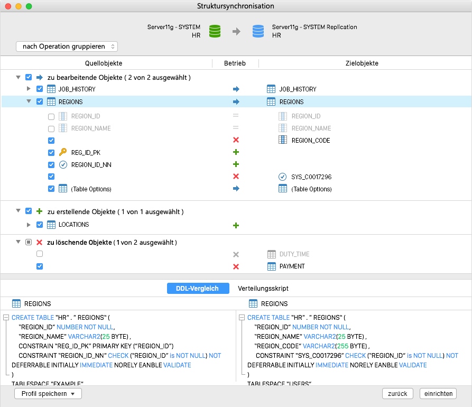This screenshot has width=472, height=407.
Task: Click the red delete X for REGION_CODE
Action: (x=236, y=140)
